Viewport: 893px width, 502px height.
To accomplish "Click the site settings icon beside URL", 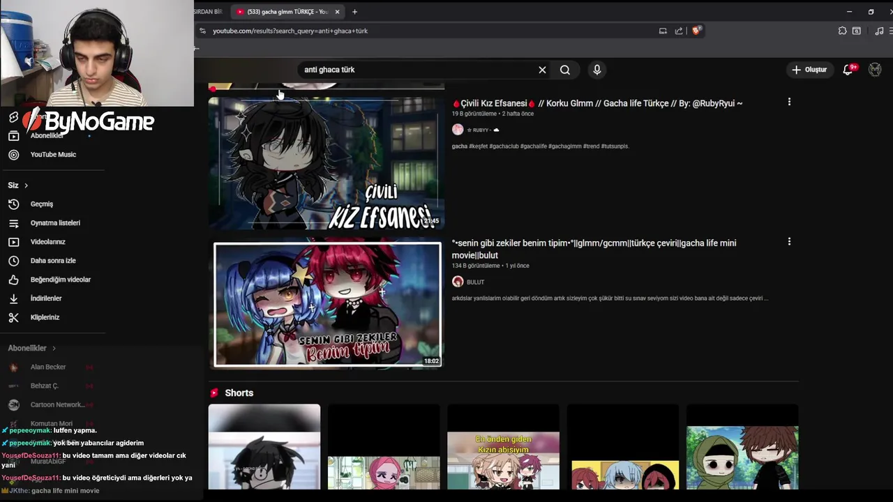I will (202, 31).
